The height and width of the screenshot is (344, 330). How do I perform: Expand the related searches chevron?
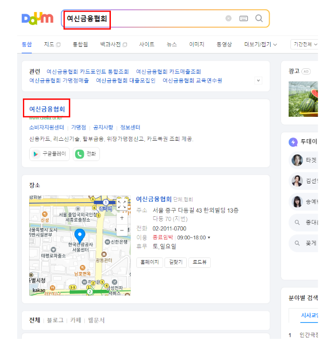tap(258, 80)
